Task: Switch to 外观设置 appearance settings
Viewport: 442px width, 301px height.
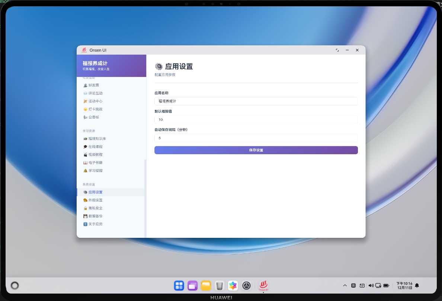Action: (96, 200)
